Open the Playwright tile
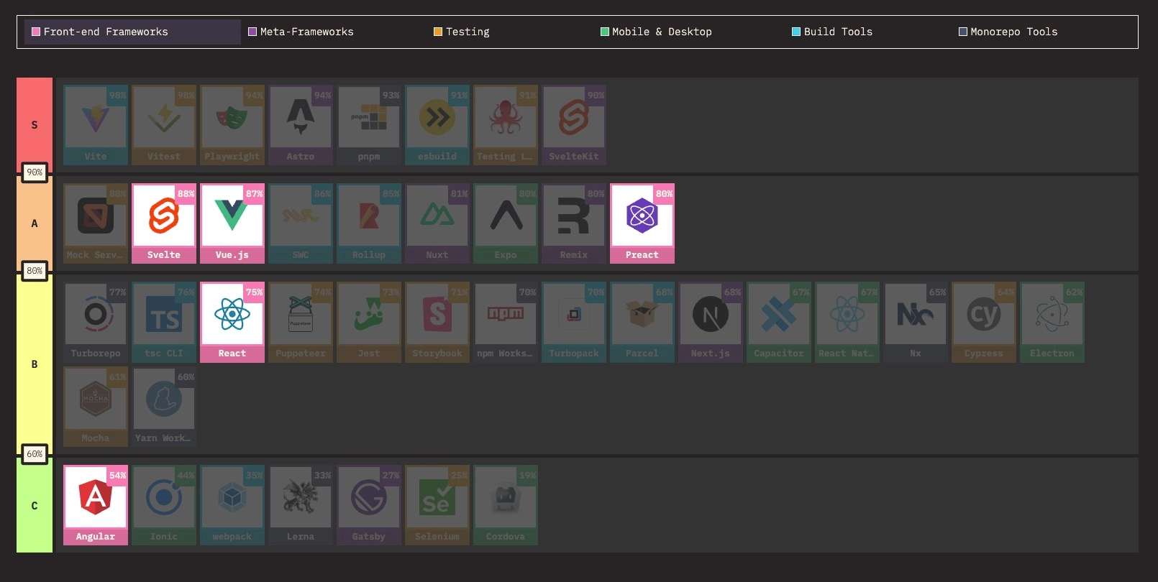This screenshot has width=1158, height=582. (x=232, y=124)
